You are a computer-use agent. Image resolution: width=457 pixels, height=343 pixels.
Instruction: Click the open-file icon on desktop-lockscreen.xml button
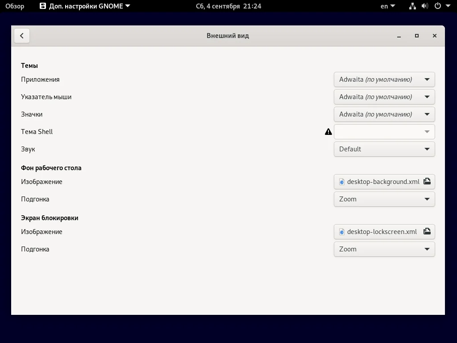[x=427, y=232]
